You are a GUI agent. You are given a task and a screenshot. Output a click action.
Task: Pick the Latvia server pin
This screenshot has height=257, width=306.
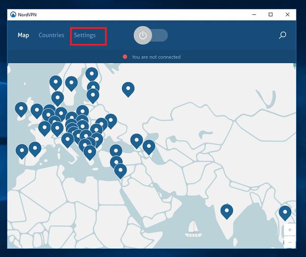[93, 96]
